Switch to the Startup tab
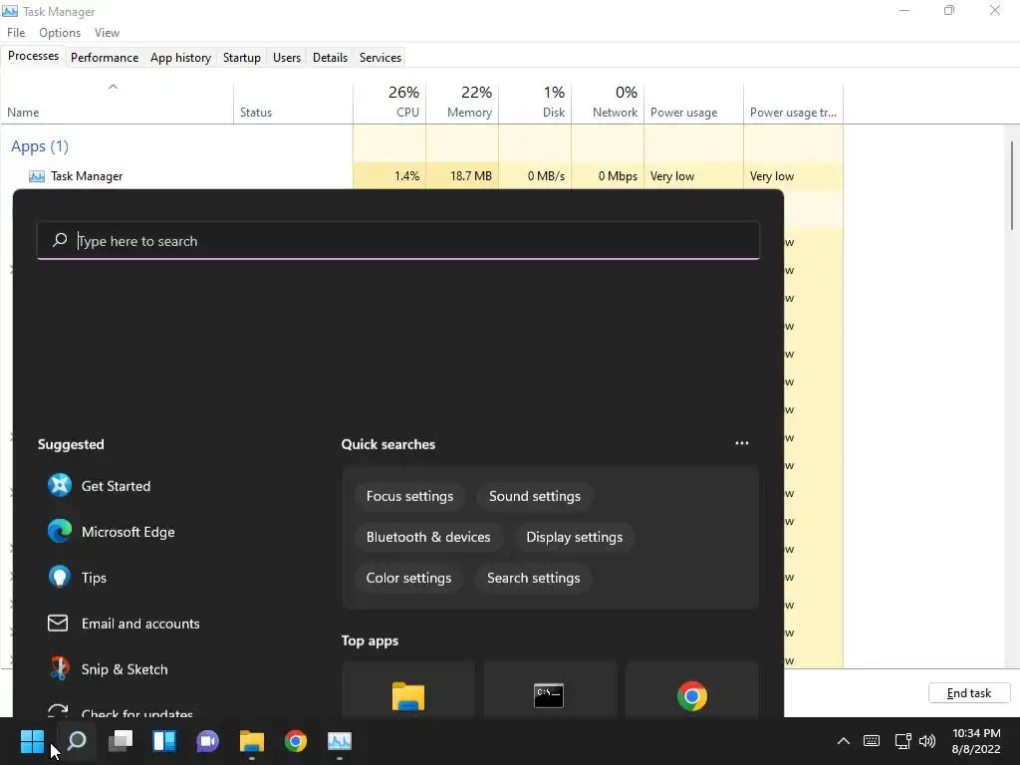 click(242, 57)
